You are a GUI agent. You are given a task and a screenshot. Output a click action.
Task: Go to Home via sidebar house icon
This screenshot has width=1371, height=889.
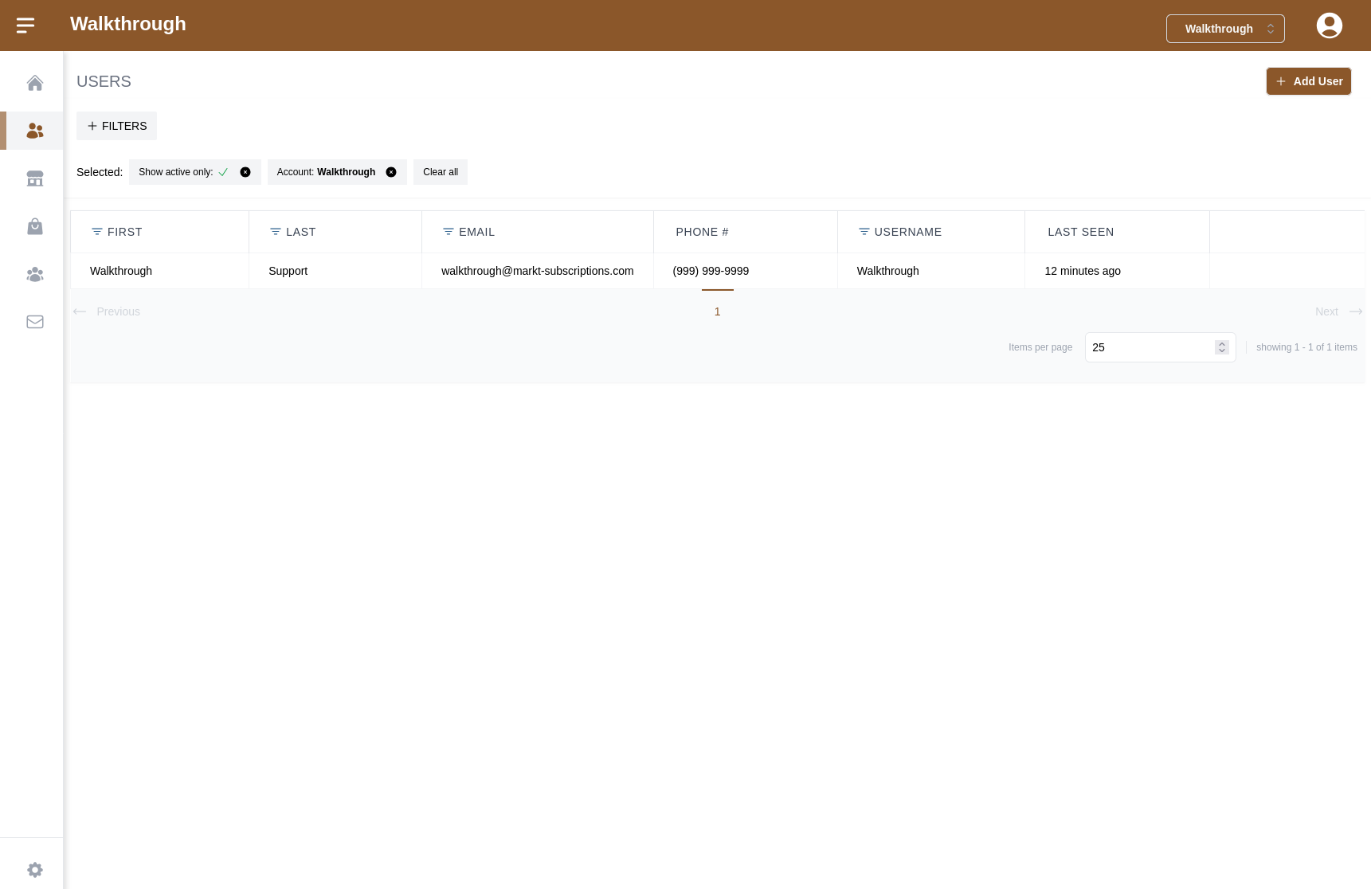coord(34,83)
